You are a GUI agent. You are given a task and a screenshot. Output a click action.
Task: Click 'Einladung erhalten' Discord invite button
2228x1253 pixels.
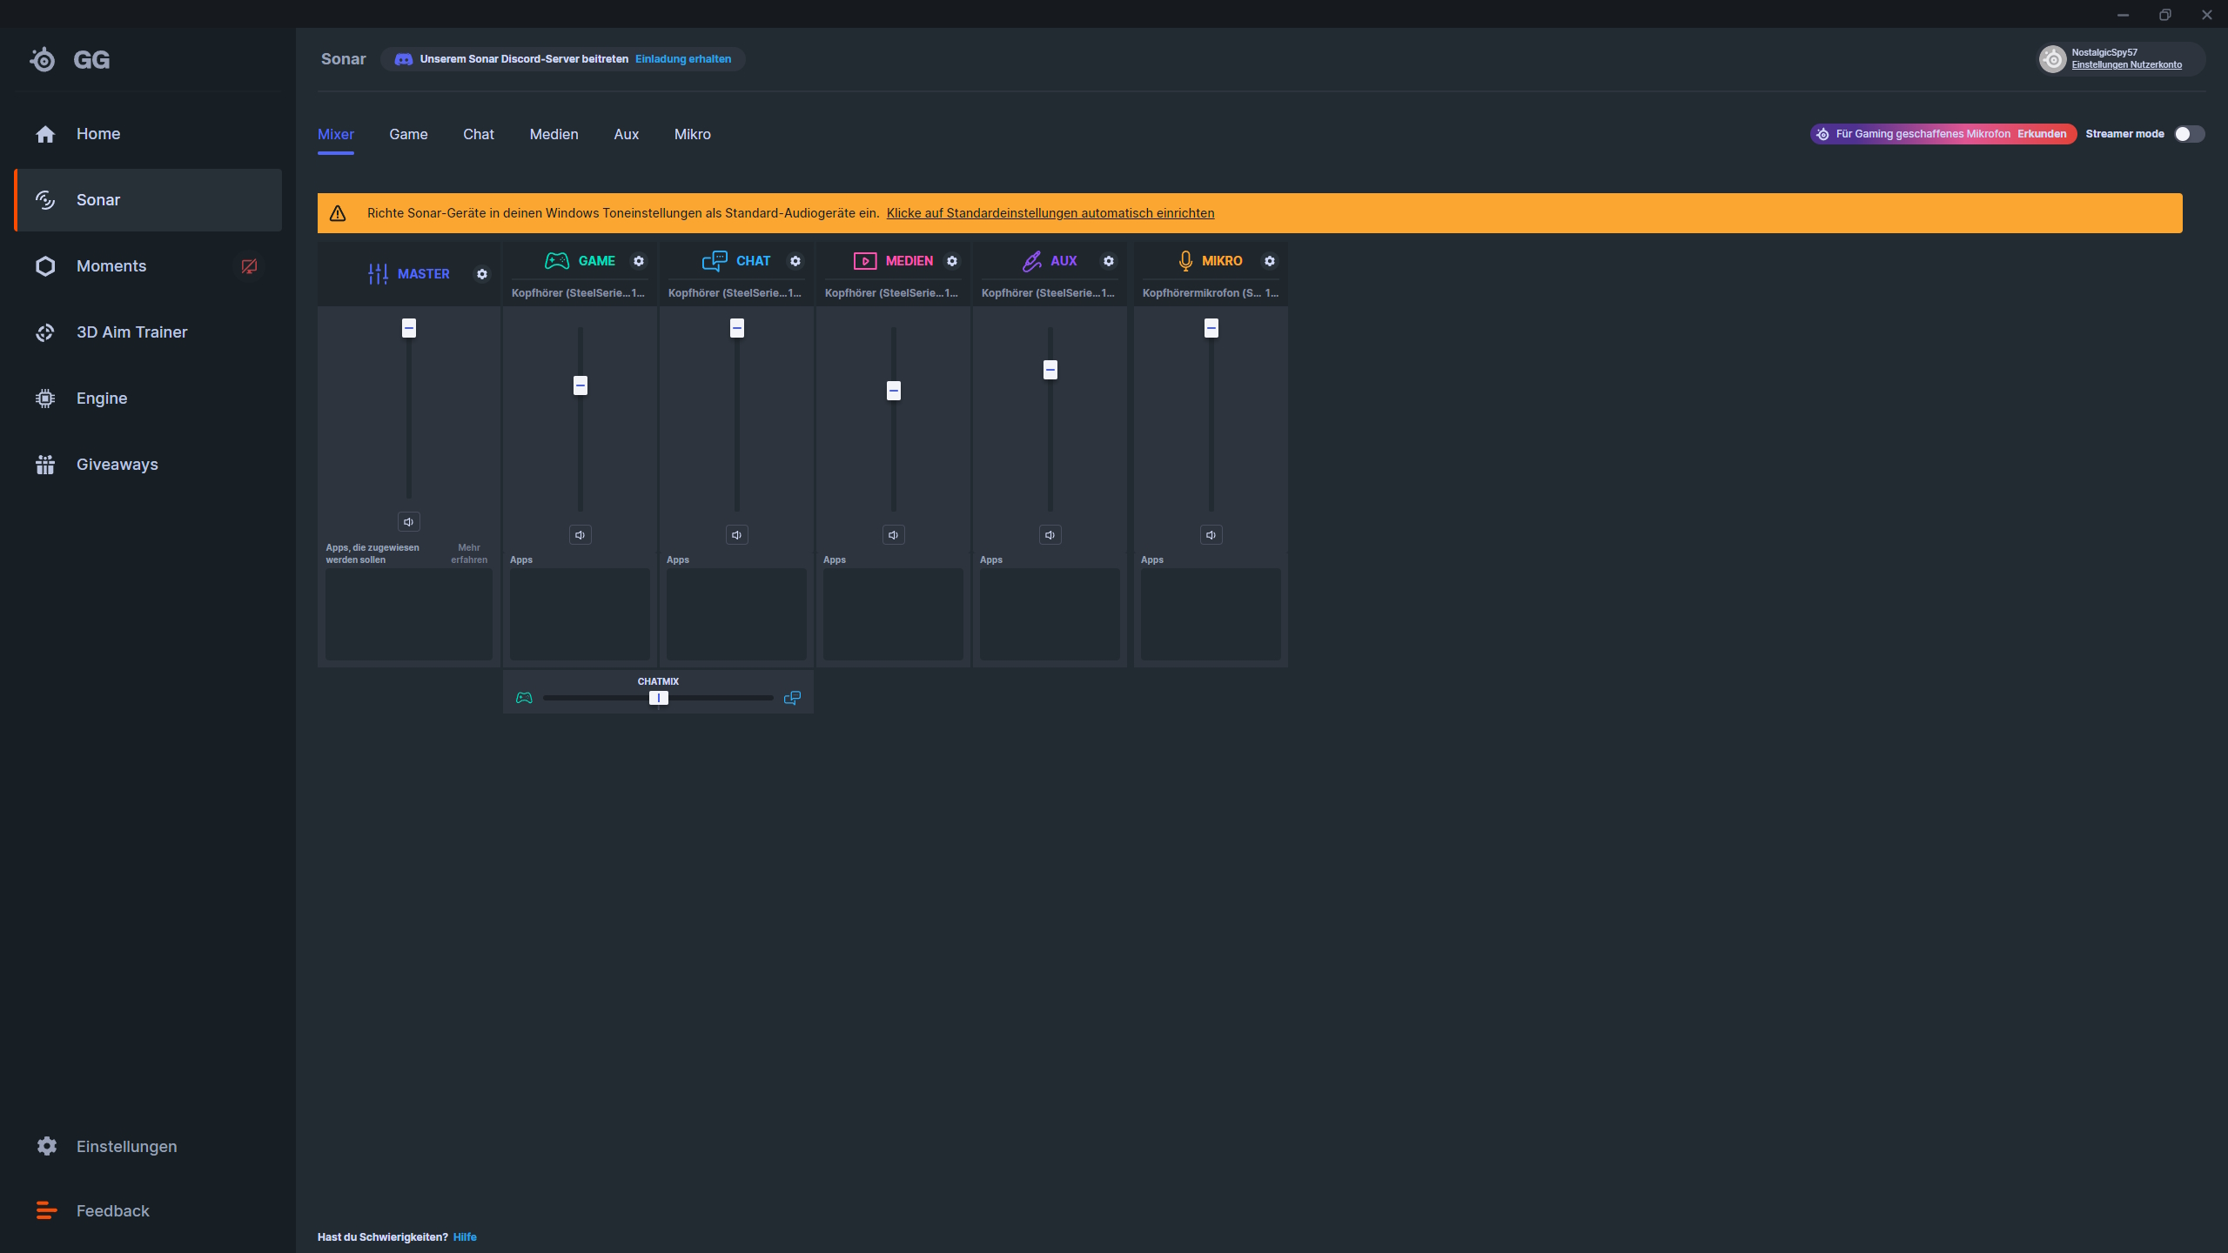coord(682,58)
